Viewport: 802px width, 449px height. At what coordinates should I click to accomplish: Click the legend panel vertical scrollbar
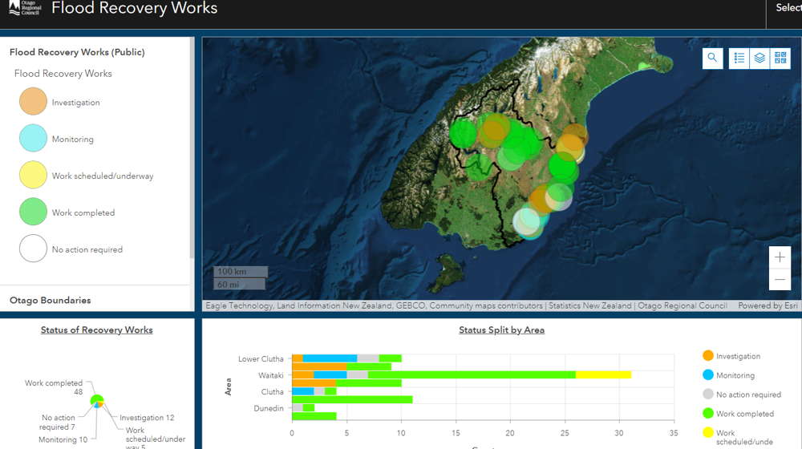(x=192, y=148)
